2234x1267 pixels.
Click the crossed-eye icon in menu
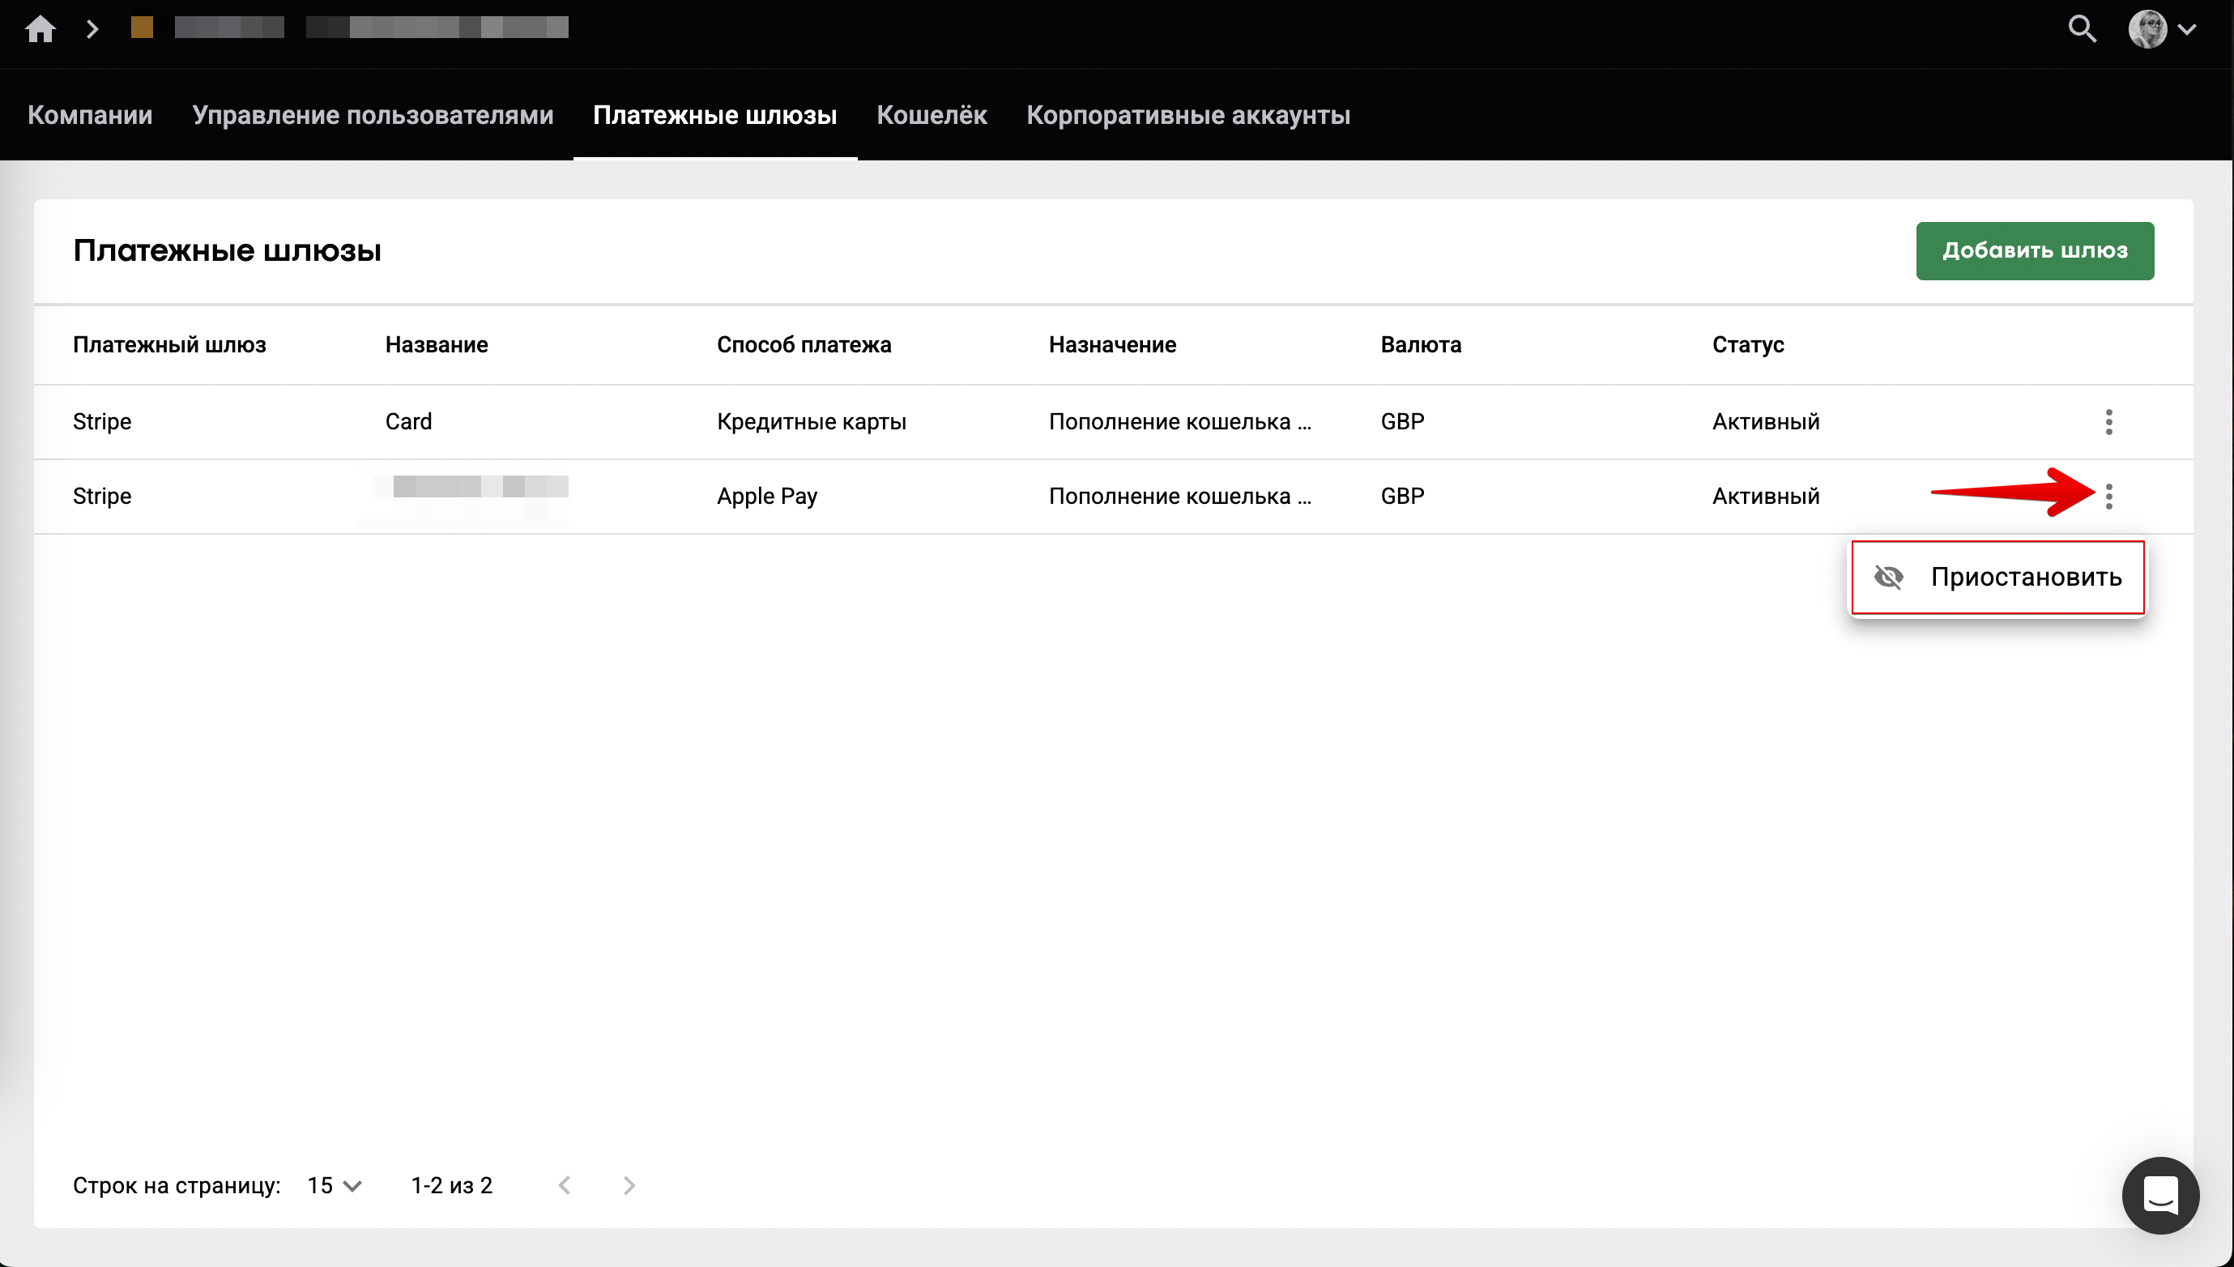(x=1889, y=577)
